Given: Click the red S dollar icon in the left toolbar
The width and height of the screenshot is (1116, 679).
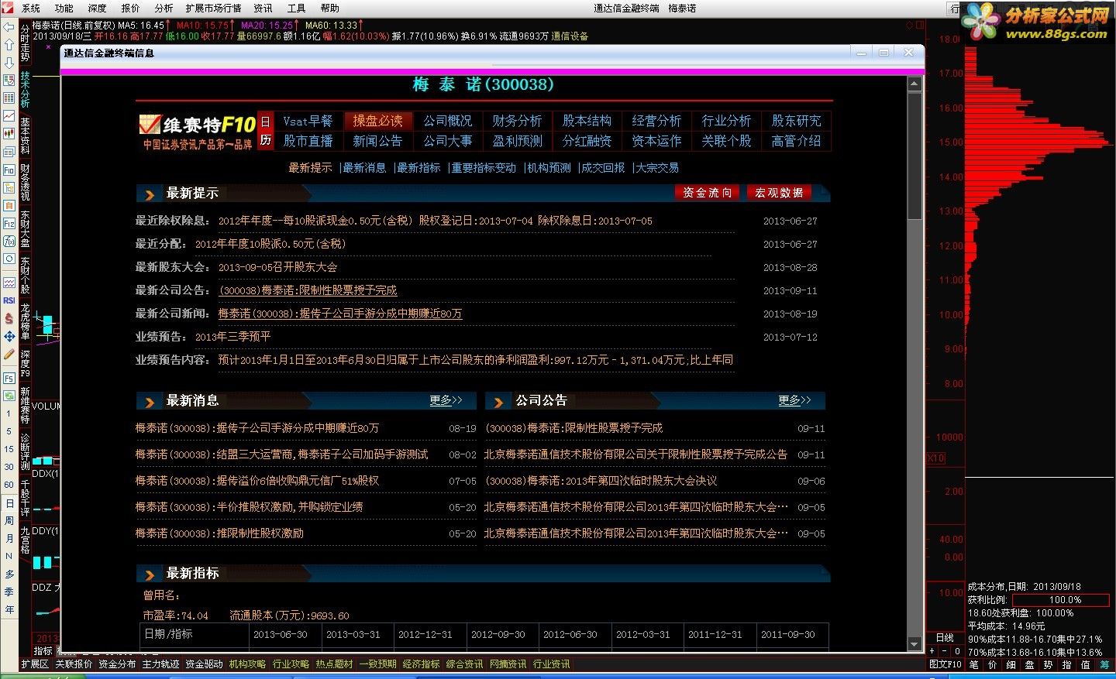Looking at the screenshot, I should pos(9,318).
